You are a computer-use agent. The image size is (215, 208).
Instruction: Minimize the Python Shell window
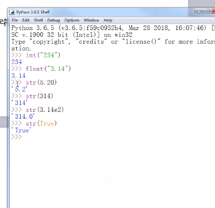click(x=199, y=11)
